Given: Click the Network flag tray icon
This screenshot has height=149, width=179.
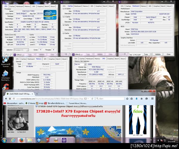Looking at the screenshot, I should [161, 140].
